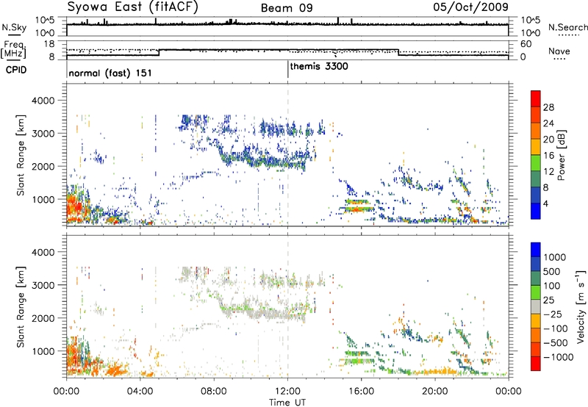Click the 'Nave' legend label
Viewport: 588px width, 407px height.
tap(559, 51)
